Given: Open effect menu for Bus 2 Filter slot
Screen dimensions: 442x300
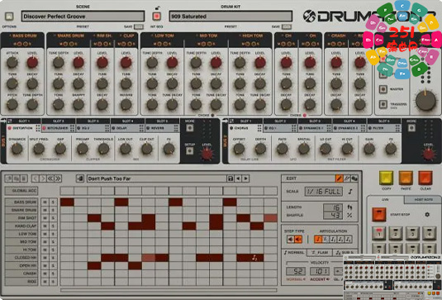Looking at the screenshot, I should coord(397,128).
